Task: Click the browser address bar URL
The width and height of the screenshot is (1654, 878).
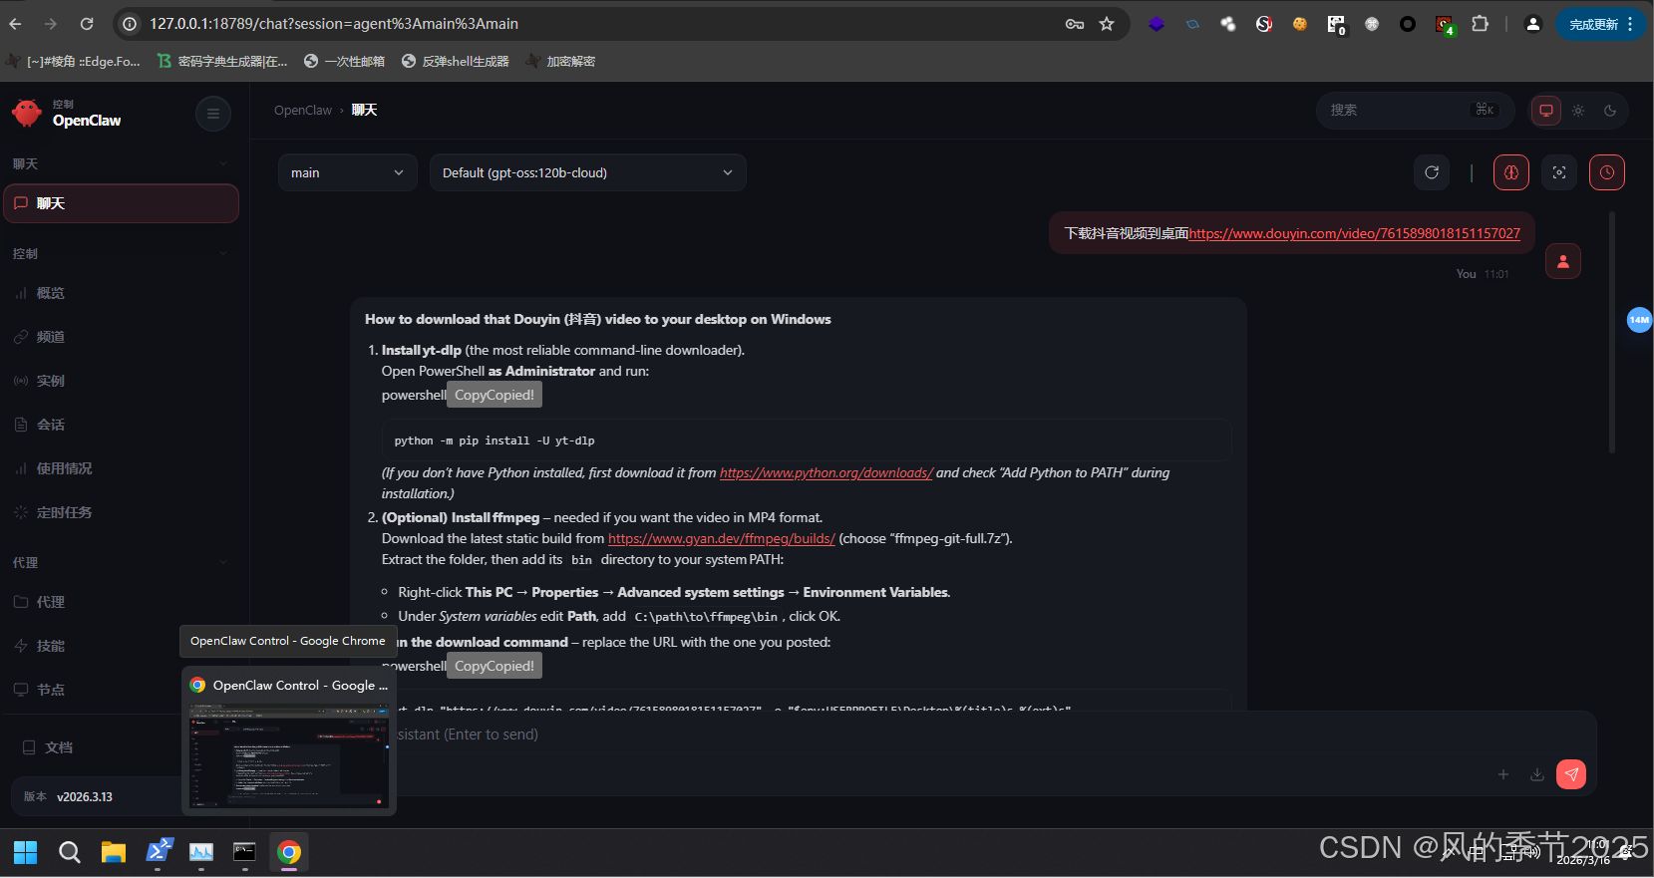Action: [x=334, y=24]
